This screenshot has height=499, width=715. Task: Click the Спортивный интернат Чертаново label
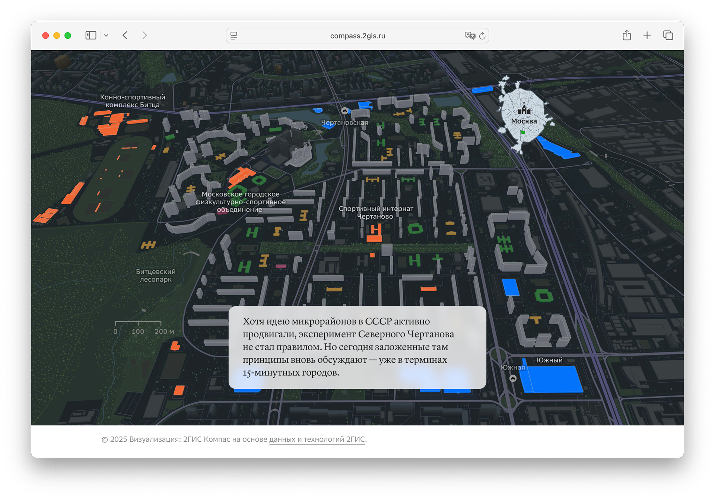click(376, 212)
